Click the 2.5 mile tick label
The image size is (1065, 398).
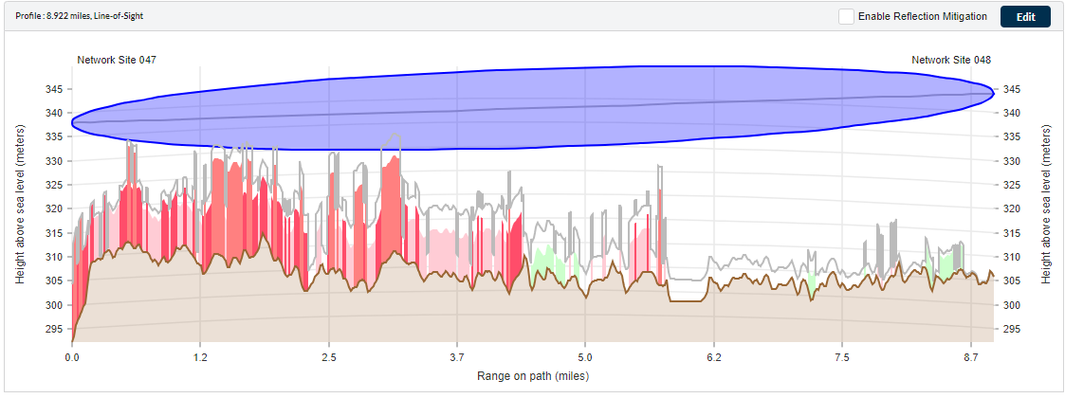[328, 358]
